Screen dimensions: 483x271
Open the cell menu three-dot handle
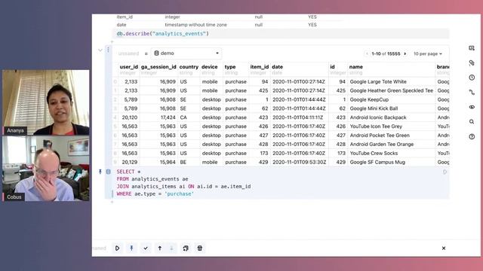click(x=108, y=50)
